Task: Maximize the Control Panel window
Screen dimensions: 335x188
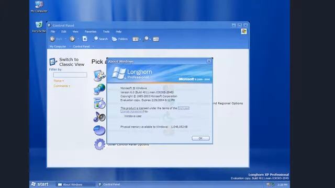Action: 240,25
